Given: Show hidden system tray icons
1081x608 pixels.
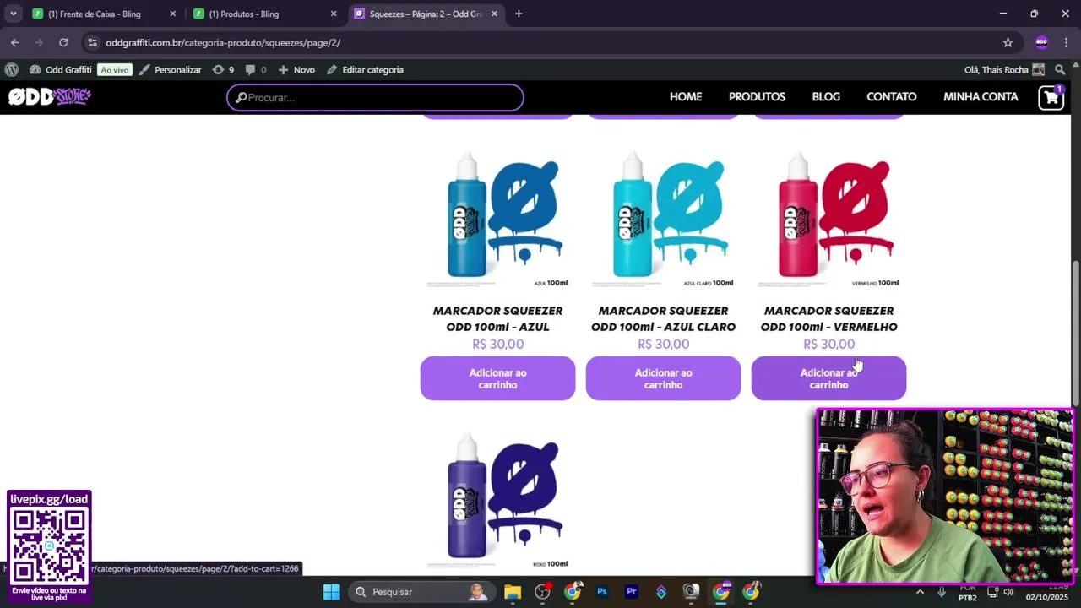Looking at the screenshot, I should pos(920,592).
